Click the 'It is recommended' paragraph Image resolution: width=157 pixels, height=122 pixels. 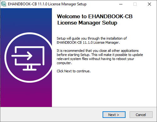100,57
